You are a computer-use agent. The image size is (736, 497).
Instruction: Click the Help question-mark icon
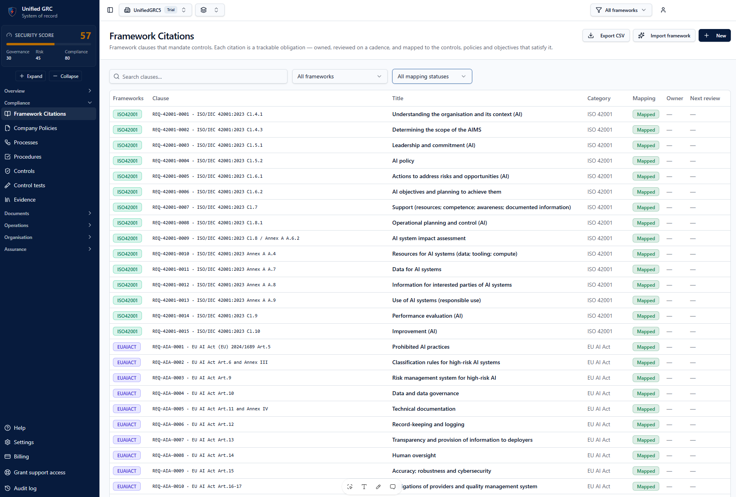tap(8, 428)
